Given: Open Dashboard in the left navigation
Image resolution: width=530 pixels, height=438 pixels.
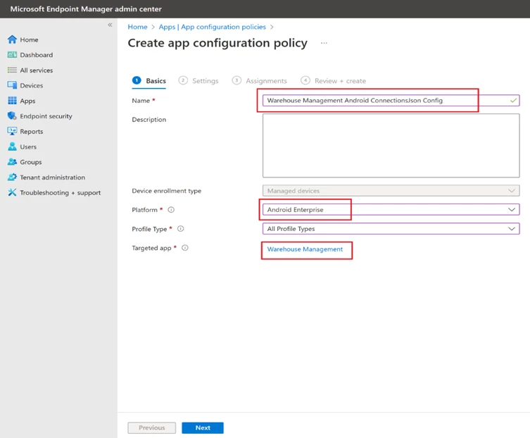Looking at the screenshot, I should [x=36, y=55].
